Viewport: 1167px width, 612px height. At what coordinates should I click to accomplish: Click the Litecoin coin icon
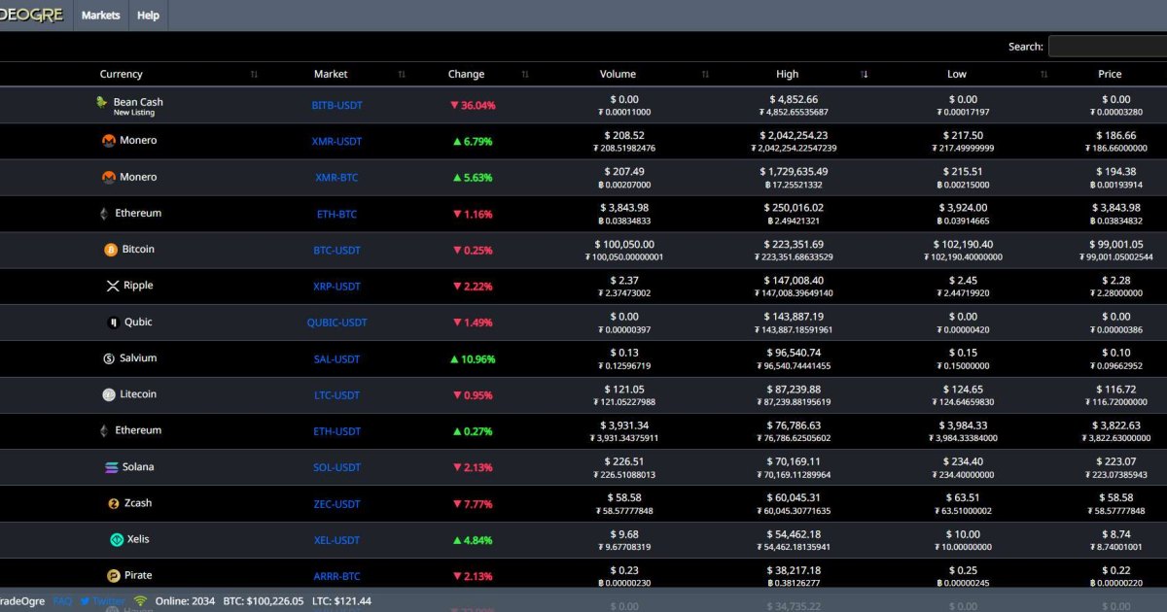tap(109, 394)
